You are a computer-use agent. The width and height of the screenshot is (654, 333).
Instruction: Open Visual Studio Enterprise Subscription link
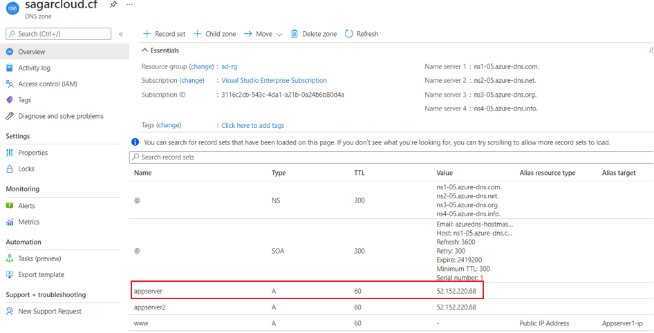pos(274,81)
